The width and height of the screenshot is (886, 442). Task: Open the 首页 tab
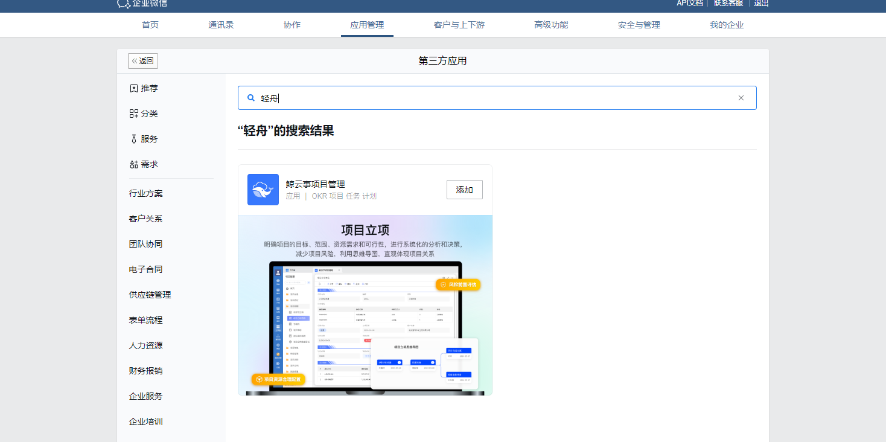[x=150, y=25]
